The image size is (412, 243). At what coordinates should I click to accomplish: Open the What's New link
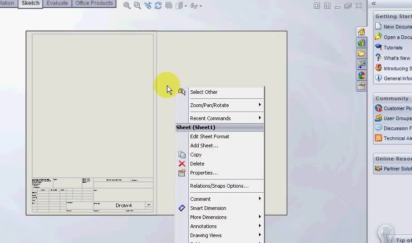click(x=397, y=58)
